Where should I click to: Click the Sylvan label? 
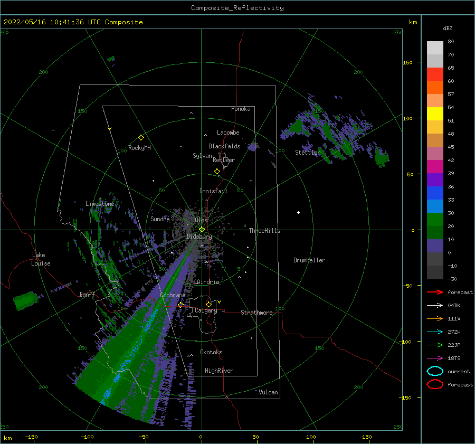(202, 156)
